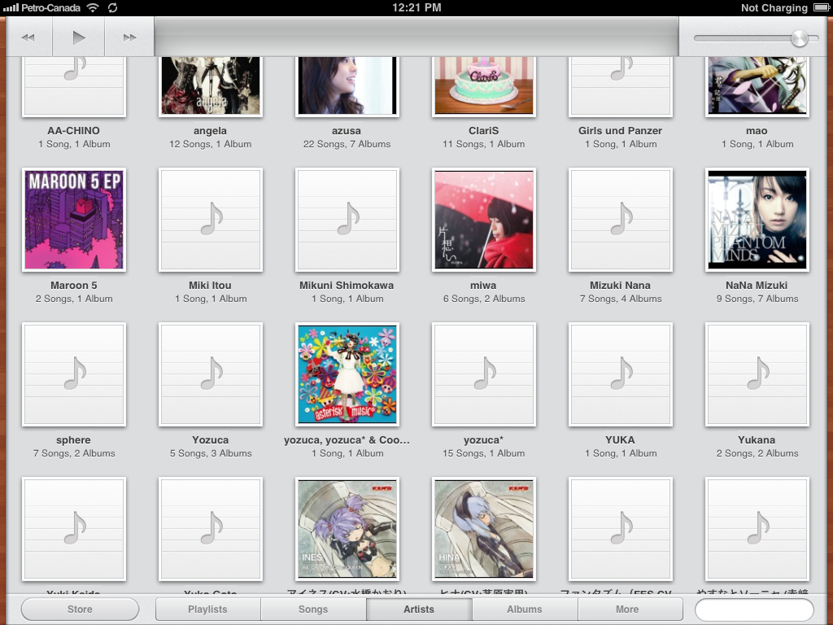Open the asterisk music colorful artwork
Viewport: 833px width, 625px height.
tap(347, 374)
